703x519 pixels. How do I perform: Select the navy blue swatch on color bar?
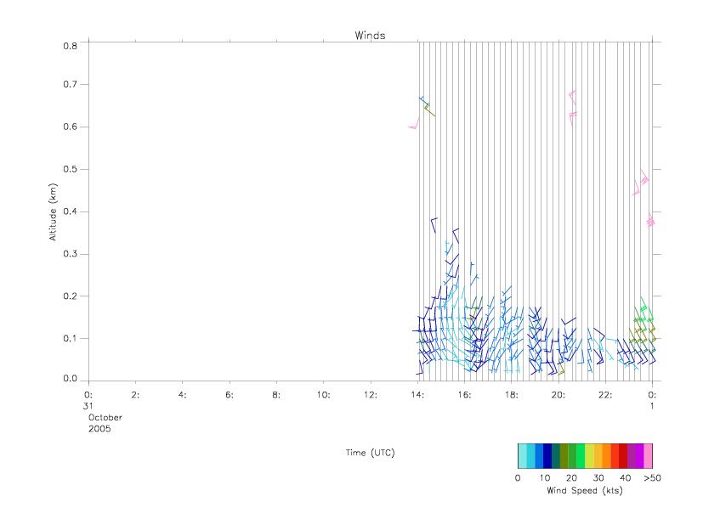click(547, 456)
